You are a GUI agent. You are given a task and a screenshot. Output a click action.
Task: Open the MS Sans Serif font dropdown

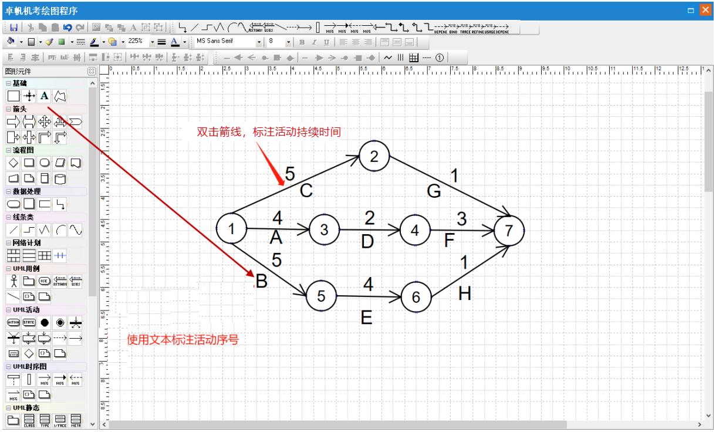tap(259, 42)
